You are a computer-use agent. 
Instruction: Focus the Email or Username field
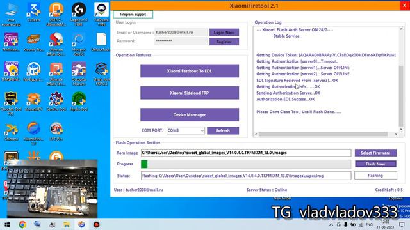(181, 33)
